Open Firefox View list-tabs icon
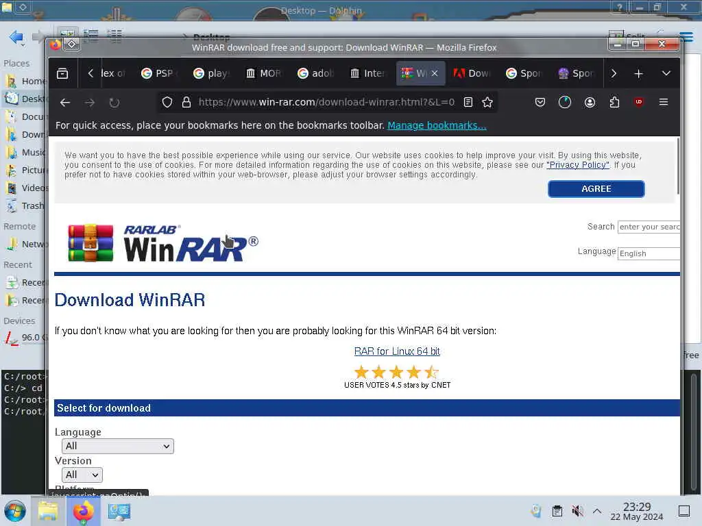Viewport: 702px width, 526px height. (62, 73)
